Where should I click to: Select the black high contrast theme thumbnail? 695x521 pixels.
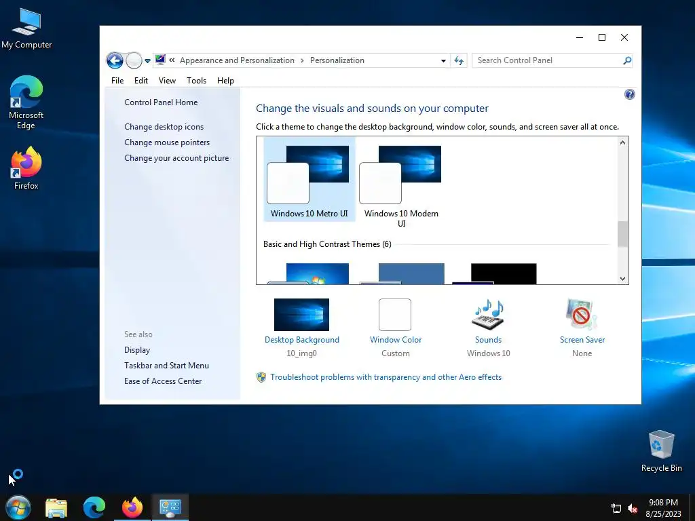point(495,274)
